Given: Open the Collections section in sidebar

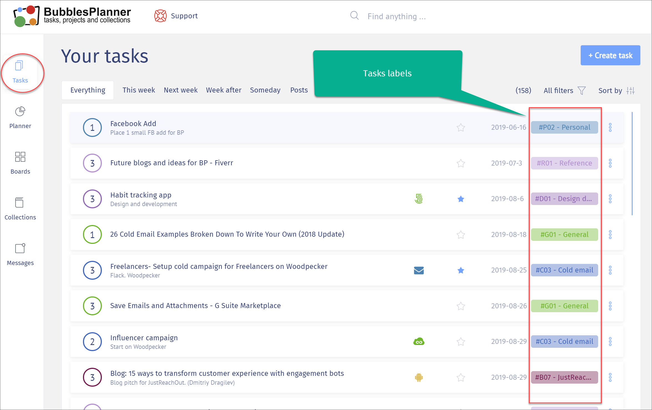Looking at the screenshot, I should [20, 209].
